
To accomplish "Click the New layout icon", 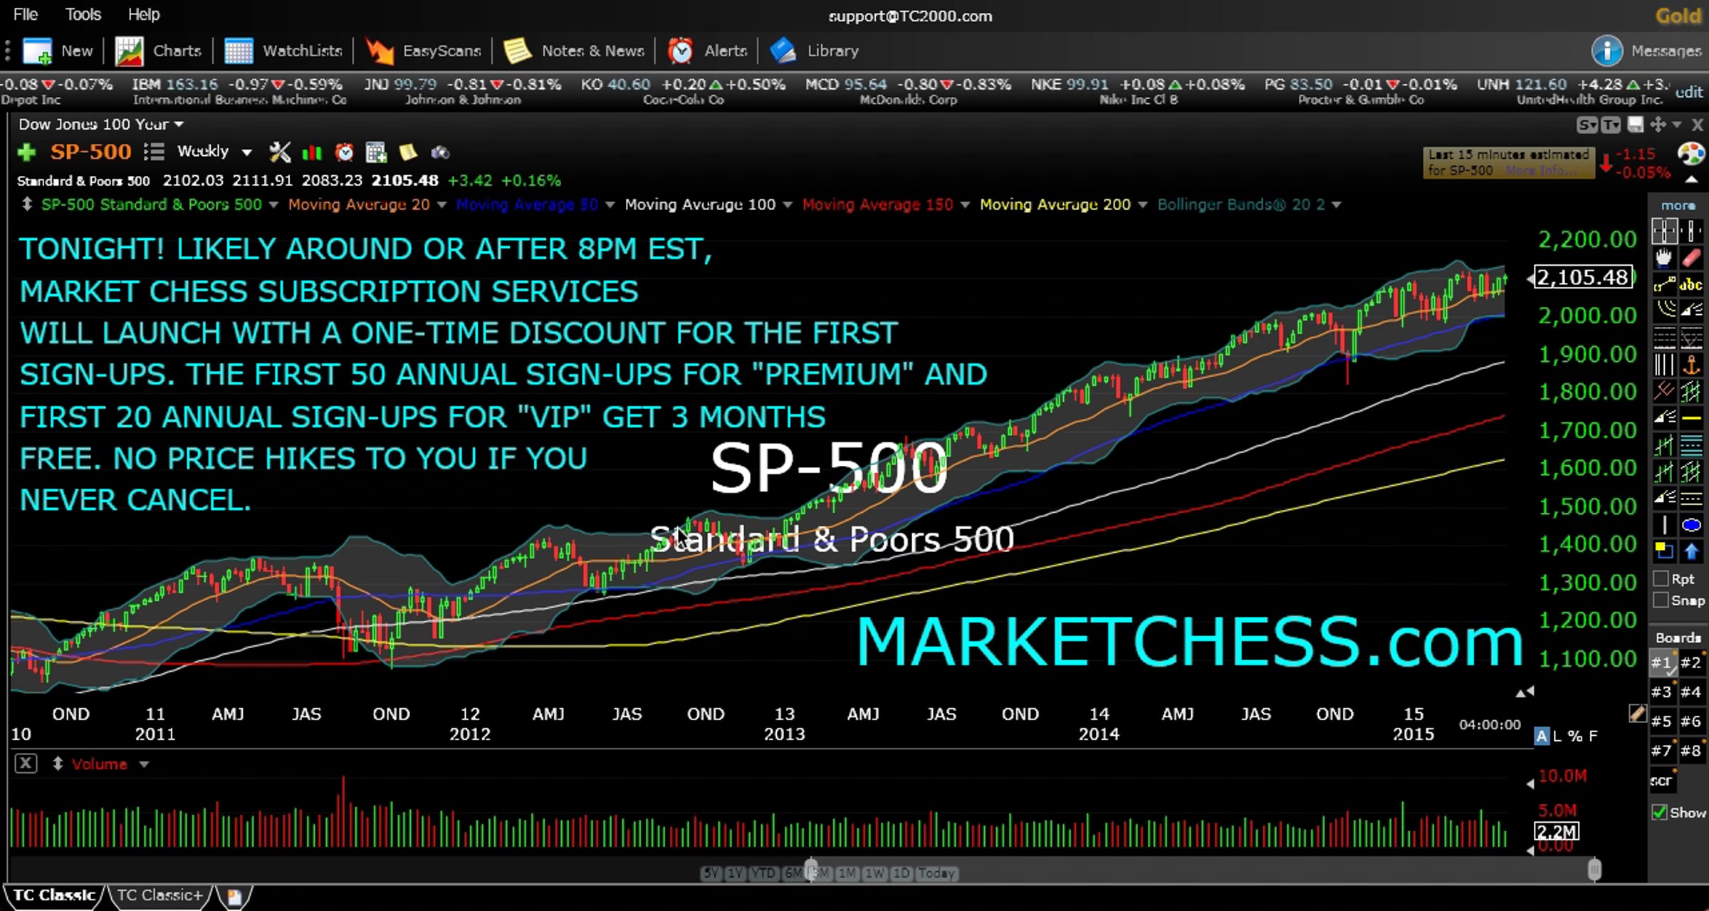I will coord(37,51).
